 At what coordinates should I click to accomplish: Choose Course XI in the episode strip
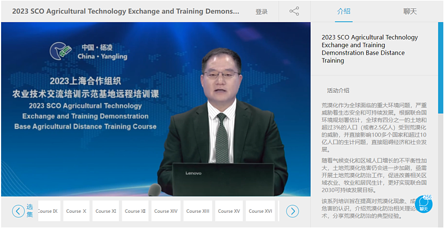click(106, 211)
